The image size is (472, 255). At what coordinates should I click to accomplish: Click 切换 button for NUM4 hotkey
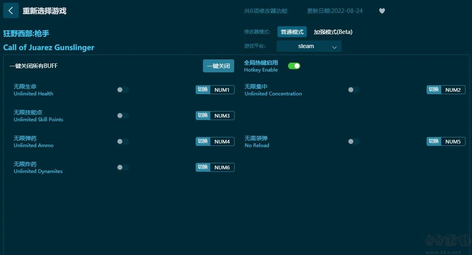(x=203, y=141)
